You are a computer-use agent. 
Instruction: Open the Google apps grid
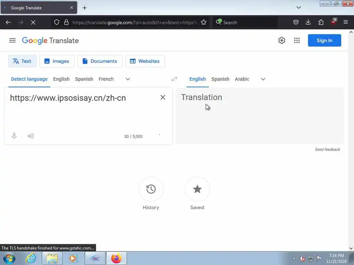pos(297,40)
